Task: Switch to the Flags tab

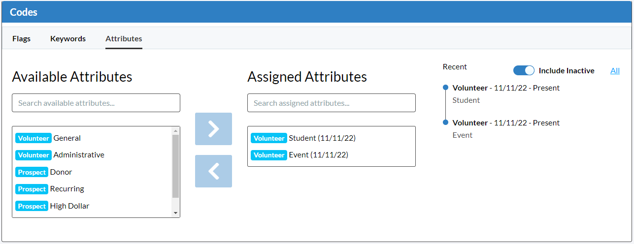Action: [21, 38]
